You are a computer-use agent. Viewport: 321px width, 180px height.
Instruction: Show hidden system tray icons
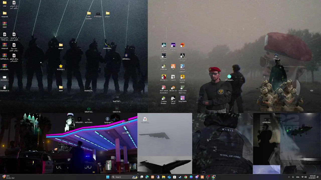tap(289, 177)
